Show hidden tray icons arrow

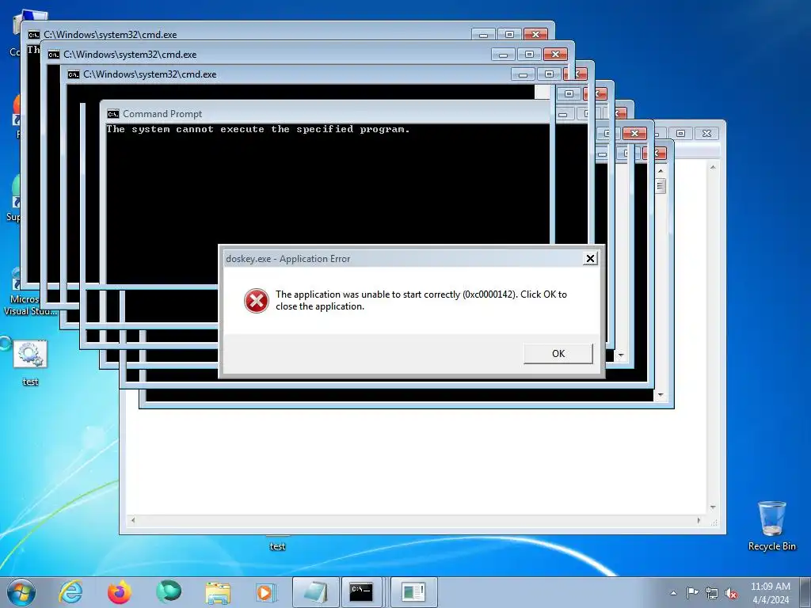point(673,593)
